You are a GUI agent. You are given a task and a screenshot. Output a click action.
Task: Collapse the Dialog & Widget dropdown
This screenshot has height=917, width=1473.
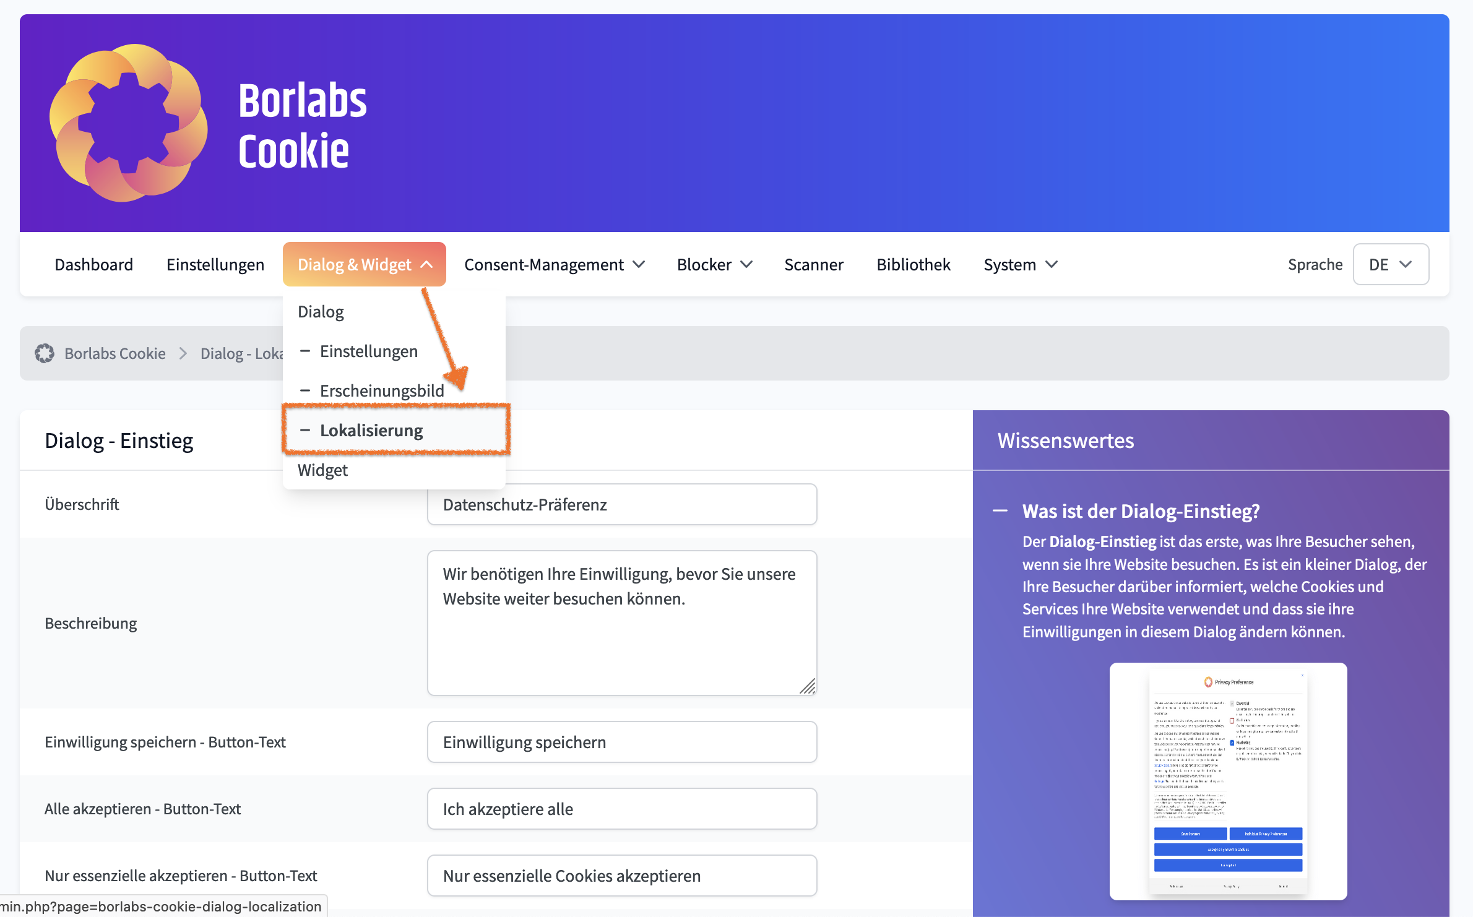pyautogui.click(x=365, y=265)
